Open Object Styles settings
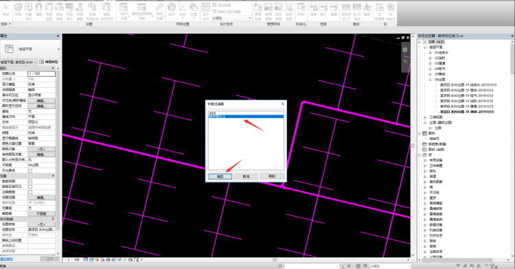 (x=29, y=11)
